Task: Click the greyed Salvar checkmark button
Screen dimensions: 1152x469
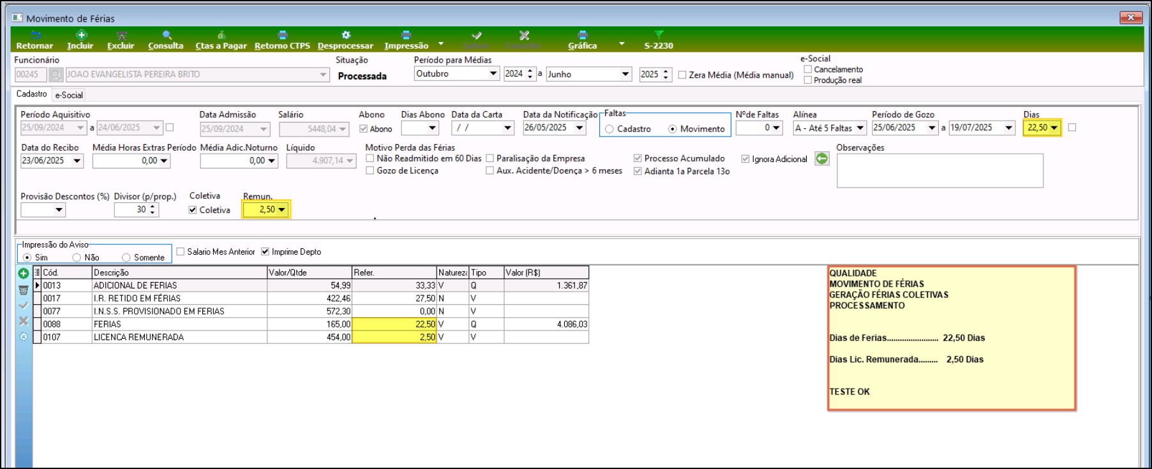Action: pyautogui.click(x=476, y=40)
